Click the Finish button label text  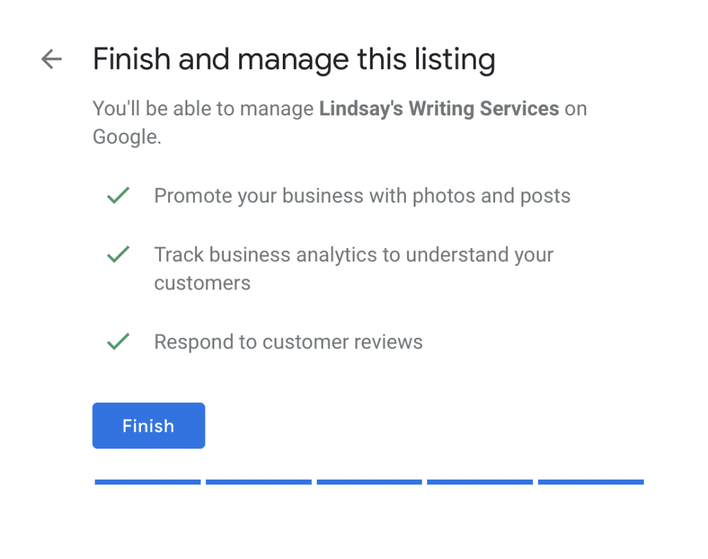(148, 426)
